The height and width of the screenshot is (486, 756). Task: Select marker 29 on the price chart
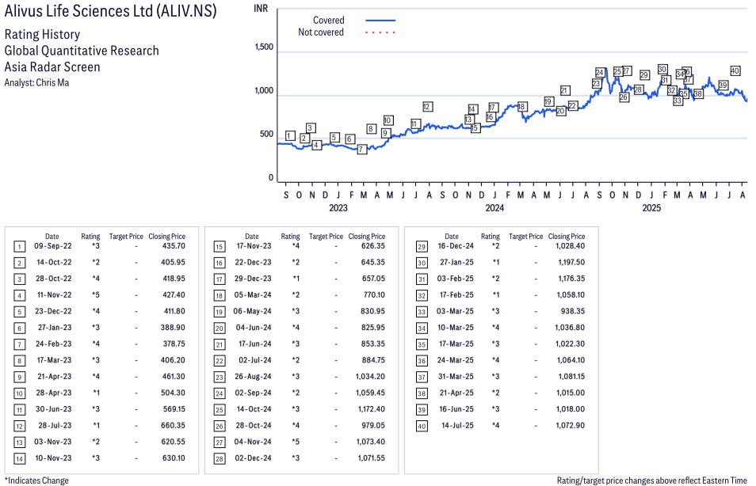tap(644, 74)
